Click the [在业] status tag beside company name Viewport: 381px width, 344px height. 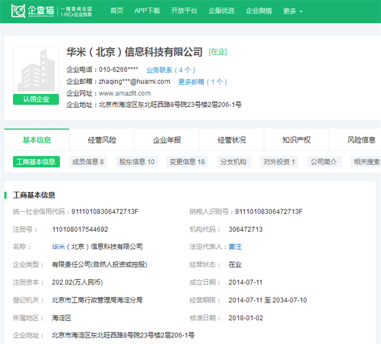(217, 52)
